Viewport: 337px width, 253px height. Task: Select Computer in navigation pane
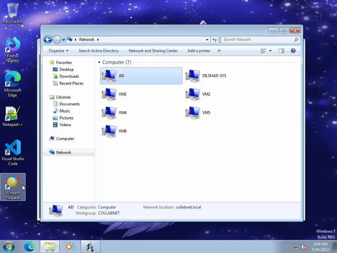point(65,139)
